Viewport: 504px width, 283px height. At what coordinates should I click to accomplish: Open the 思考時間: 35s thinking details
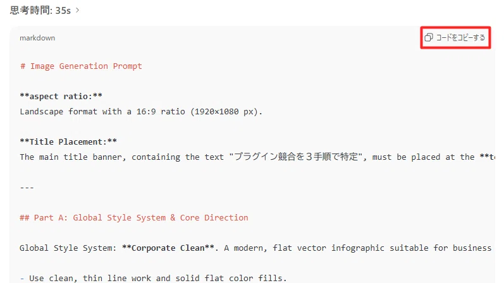(x=40, y=10)
